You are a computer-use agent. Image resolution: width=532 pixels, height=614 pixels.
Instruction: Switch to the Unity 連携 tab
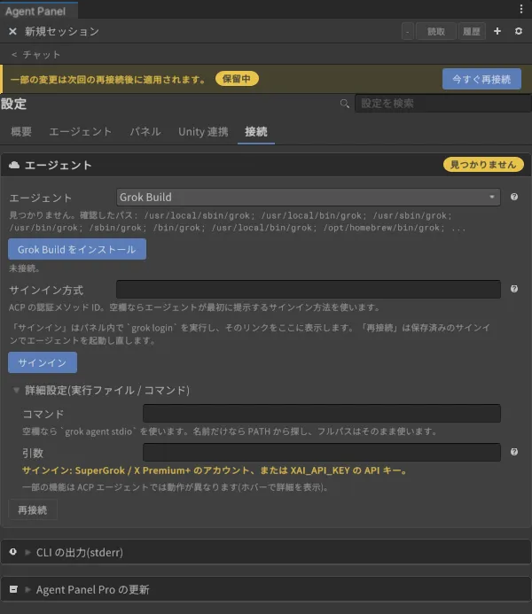coord(203,131)
